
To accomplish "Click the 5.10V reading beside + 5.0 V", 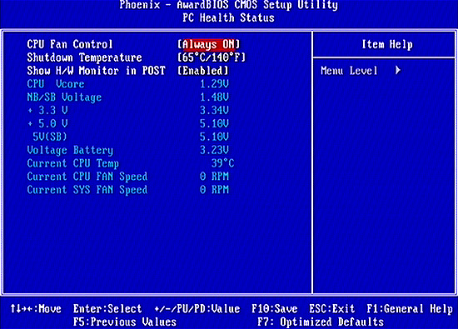I will tap(214, 123).
